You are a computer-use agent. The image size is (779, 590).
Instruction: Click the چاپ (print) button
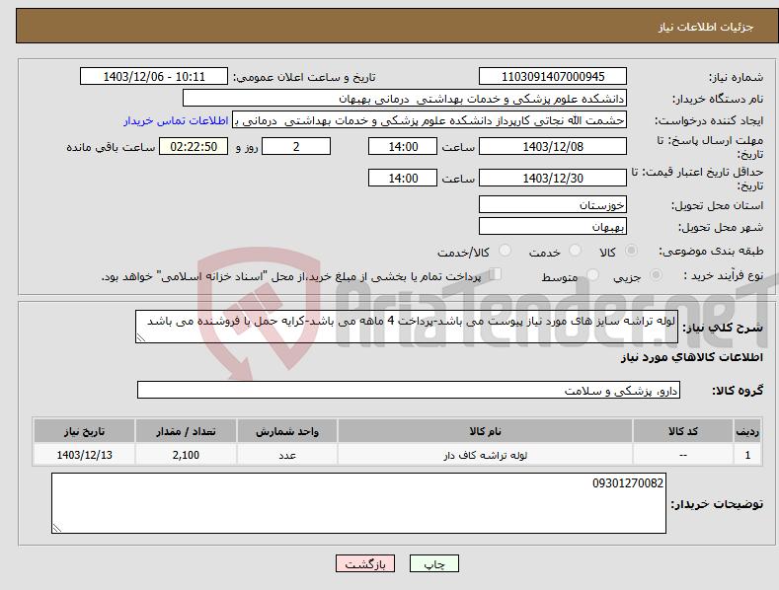(433, 563)
